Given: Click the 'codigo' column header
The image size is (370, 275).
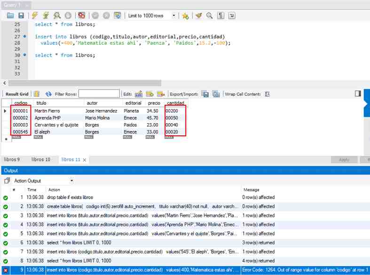Looking at the screenshot, I should [21, 103].
